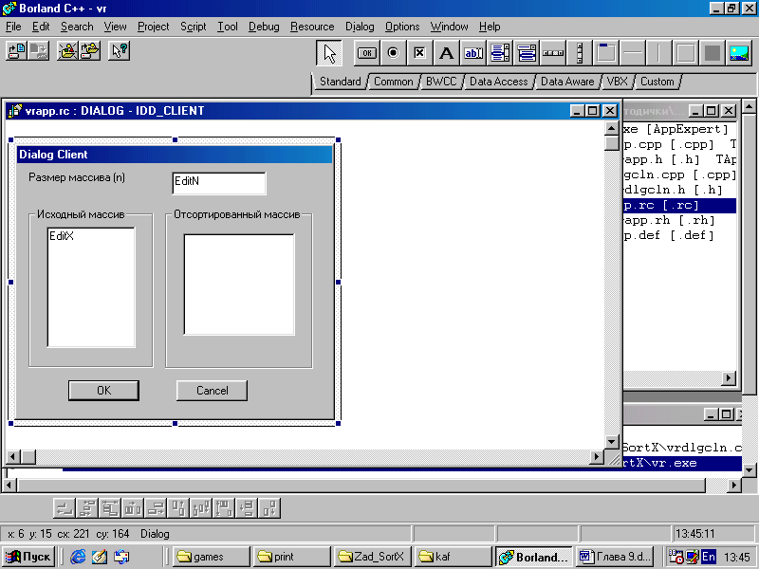Open the Пуск start button
The height and width of the screenshot is (569, 759).
click(x=28, y=557)
